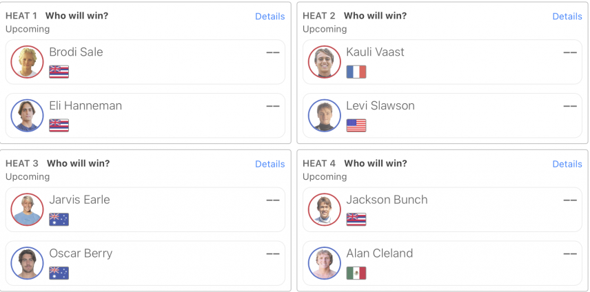Open Details for Heat 1

point(269,17)
